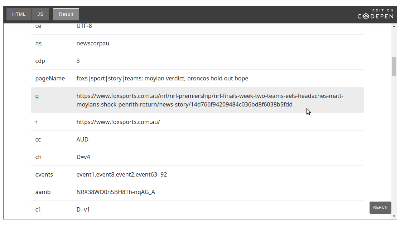Select the Result tab
Screen dimensions: 410x233
tap(66, 14)
